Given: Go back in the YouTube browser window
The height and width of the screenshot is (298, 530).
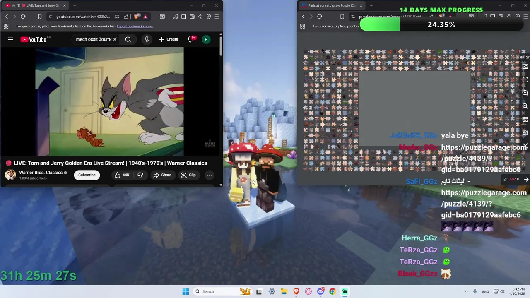Looking at the screenshot, I should click(7, 17).
